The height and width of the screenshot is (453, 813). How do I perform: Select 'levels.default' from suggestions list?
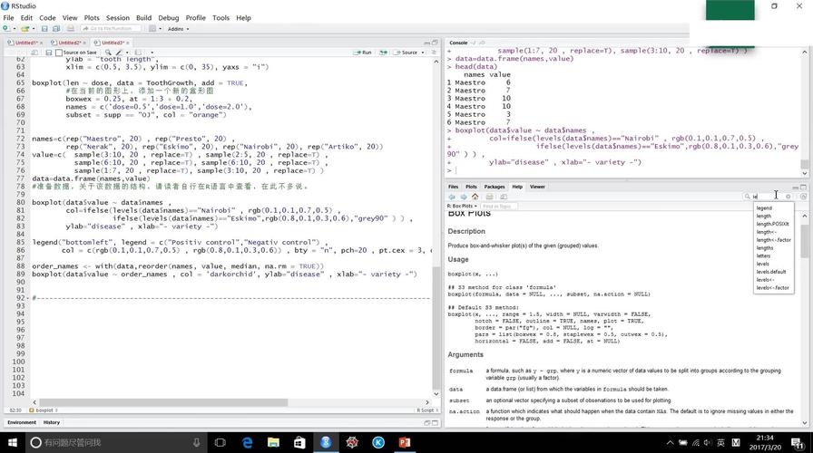(x=771, y=272)
